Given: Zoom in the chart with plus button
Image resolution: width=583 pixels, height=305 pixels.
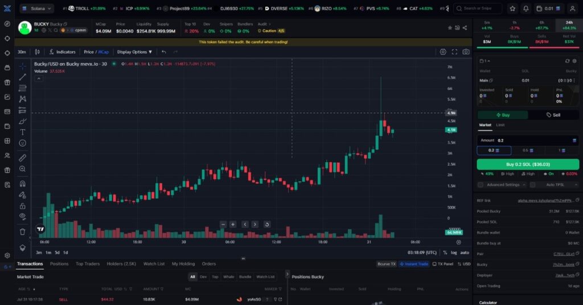Looking at the screenshot, I should coord(233,224).
